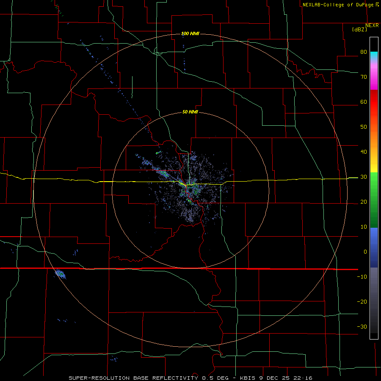Click the 100 NMI range ring label
The width and height of the screenshot is (381, 381).
coord(190,33)
